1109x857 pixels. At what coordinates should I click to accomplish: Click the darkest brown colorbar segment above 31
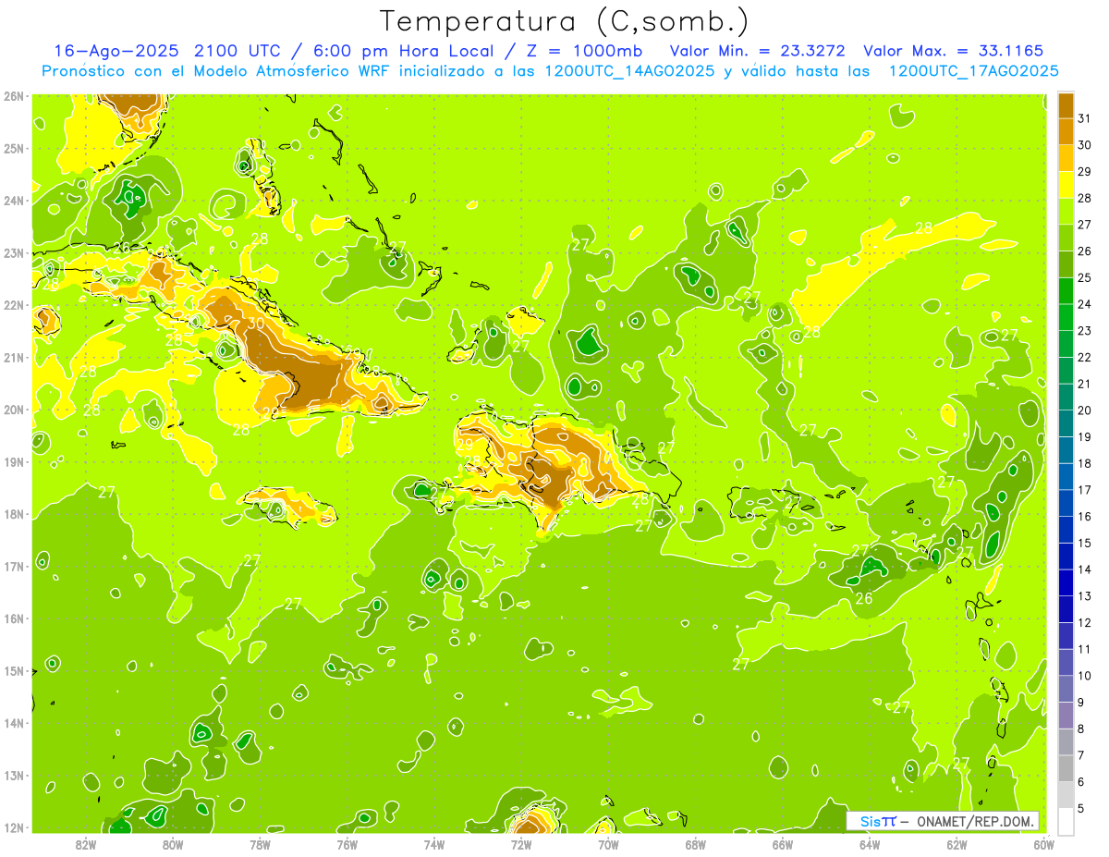click(x=1066, y=104)
